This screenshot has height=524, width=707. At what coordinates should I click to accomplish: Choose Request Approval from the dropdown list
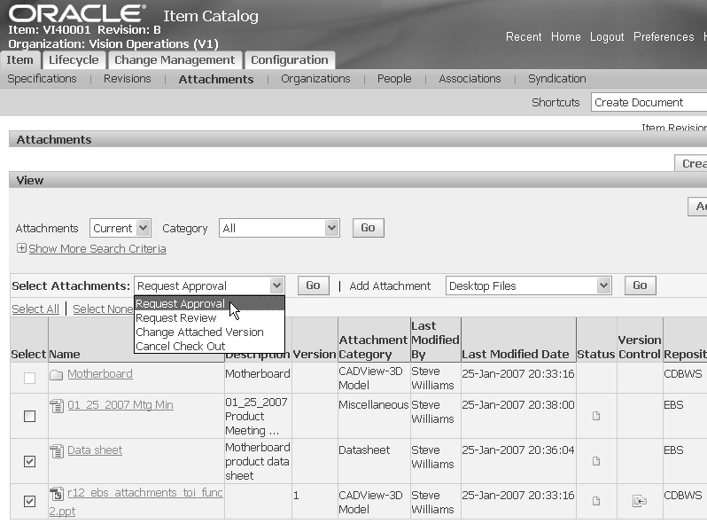tap(210, 304)
